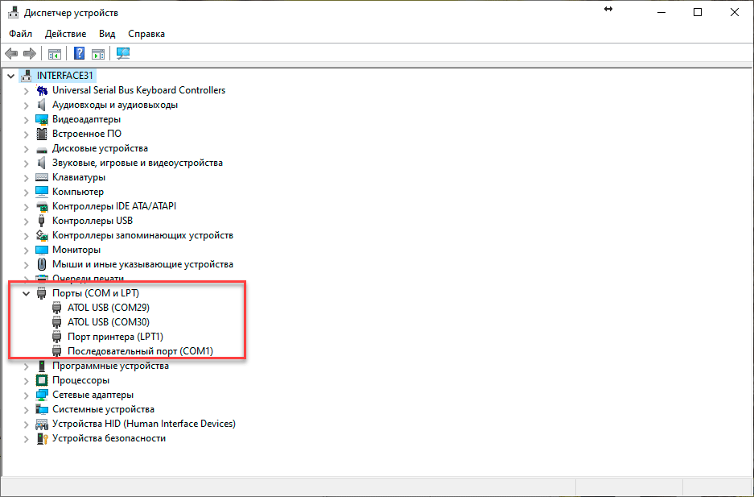Click the mouse icon next to Мыши
754x497 pixels.
pos(43,264)
